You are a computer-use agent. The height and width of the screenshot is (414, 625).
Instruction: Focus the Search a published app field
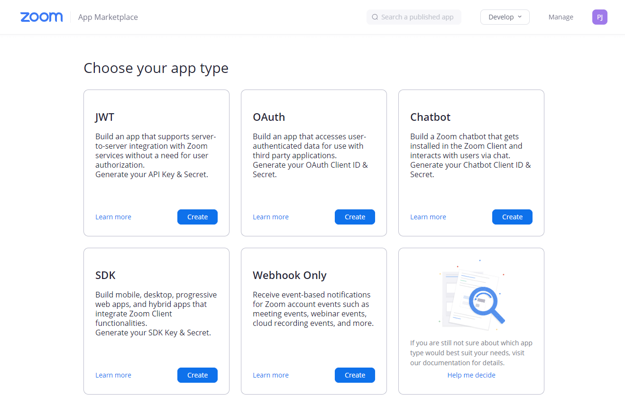[x=417, y=17]
